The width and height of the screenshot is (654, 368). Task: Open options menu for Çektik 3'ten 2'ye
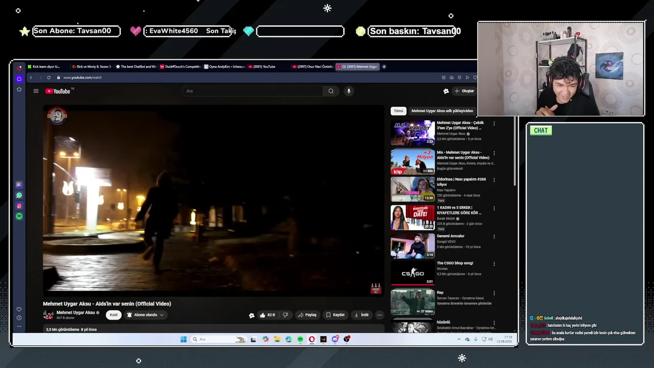click(x=494, y=123)
